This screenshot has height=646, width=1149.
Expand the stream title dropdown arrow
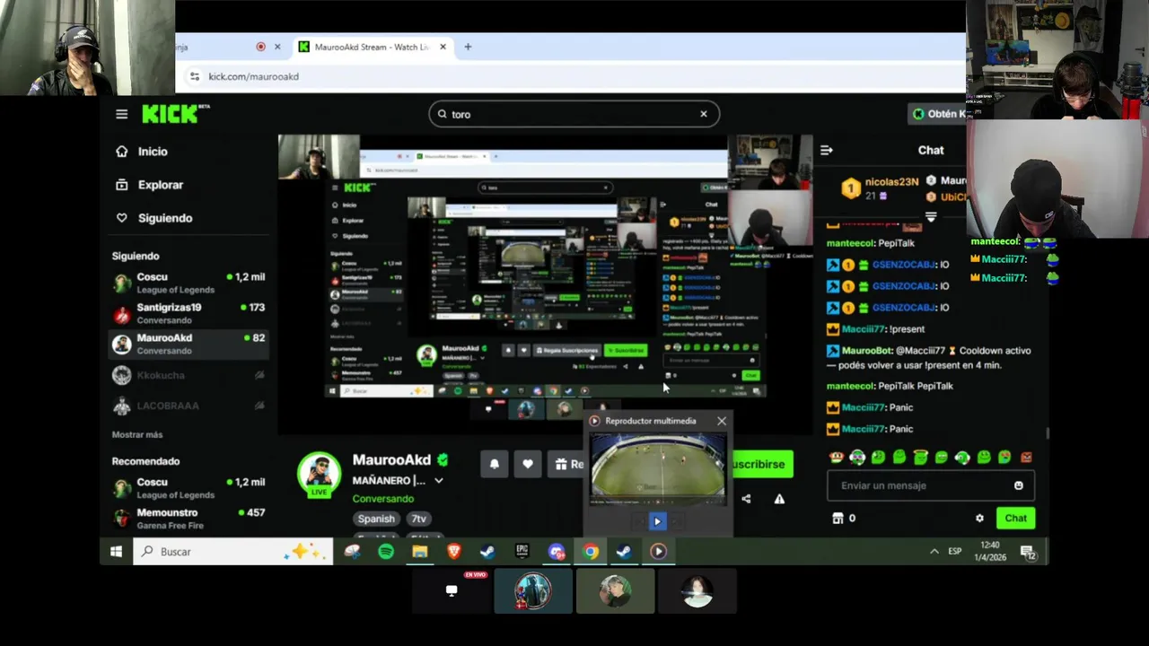439,480
